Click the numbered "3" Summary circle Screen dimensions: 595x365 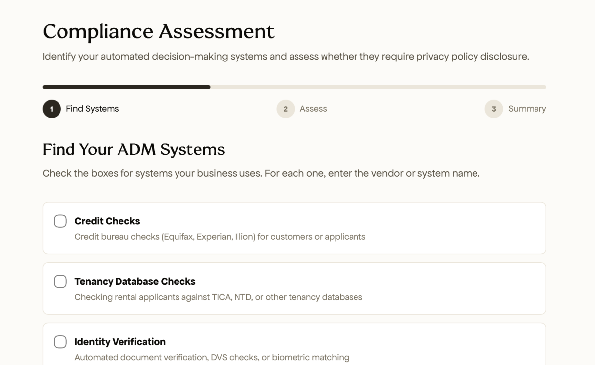coord(493,109)
